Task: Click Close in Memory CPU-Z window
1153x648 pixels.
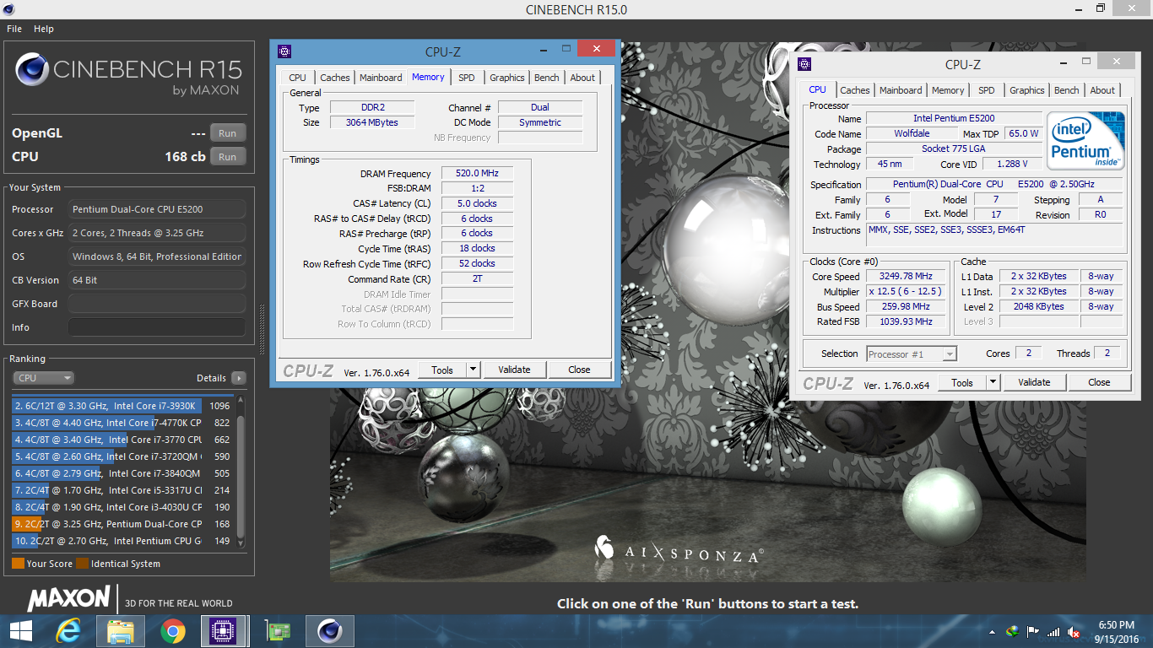Action: [579, 370]
